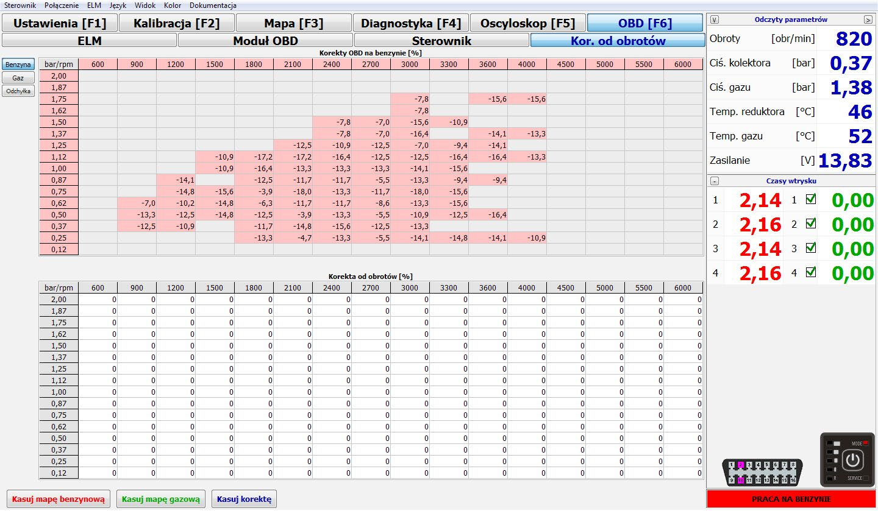Viewport: 878px width, 511px height.
Task: Open the Kolor menu
Action: tap(173, 5)
